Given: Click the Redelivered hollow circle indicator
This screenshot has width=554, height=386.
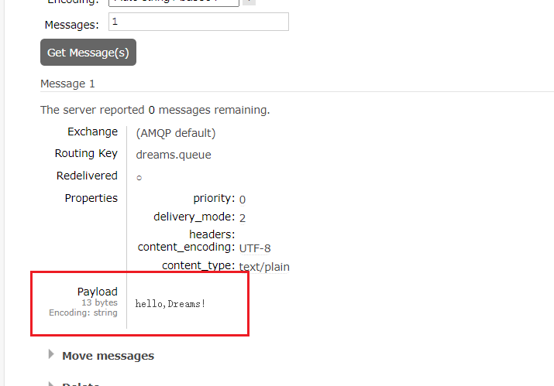Looking at the screenshot, I should coord(139,178).
